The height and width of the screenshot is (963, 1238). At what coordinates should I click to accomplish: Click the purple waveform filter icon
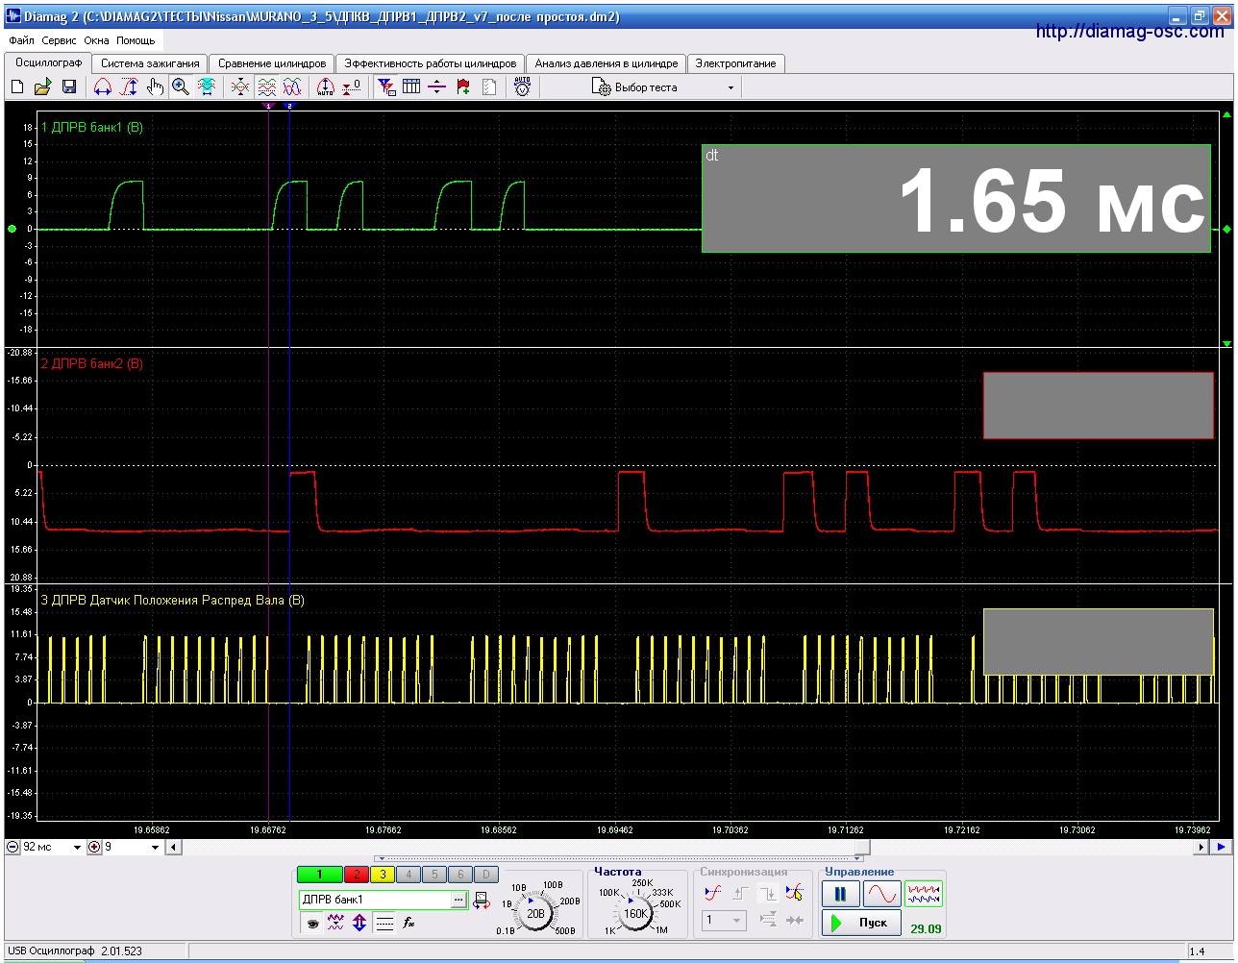click(x=335, y=923)
